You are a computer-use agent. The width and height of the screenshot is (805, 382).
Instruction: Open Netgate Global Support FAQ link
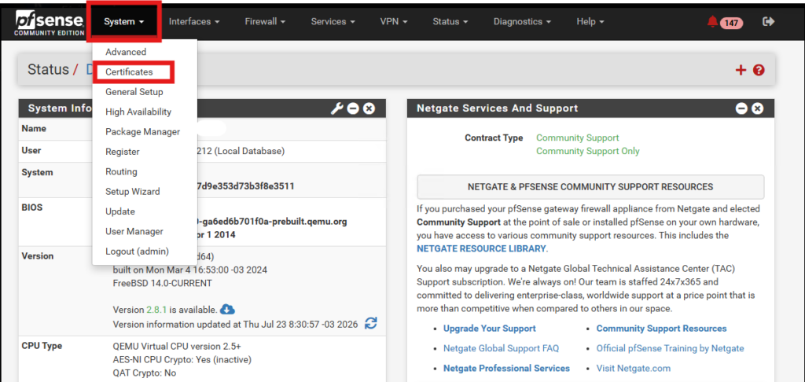pyautogui.click(x=501, y=348)
